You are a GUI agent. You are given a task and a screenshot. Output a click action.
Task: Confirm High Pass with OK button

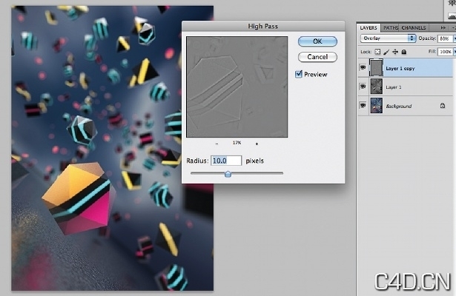[x=317, y=41]
